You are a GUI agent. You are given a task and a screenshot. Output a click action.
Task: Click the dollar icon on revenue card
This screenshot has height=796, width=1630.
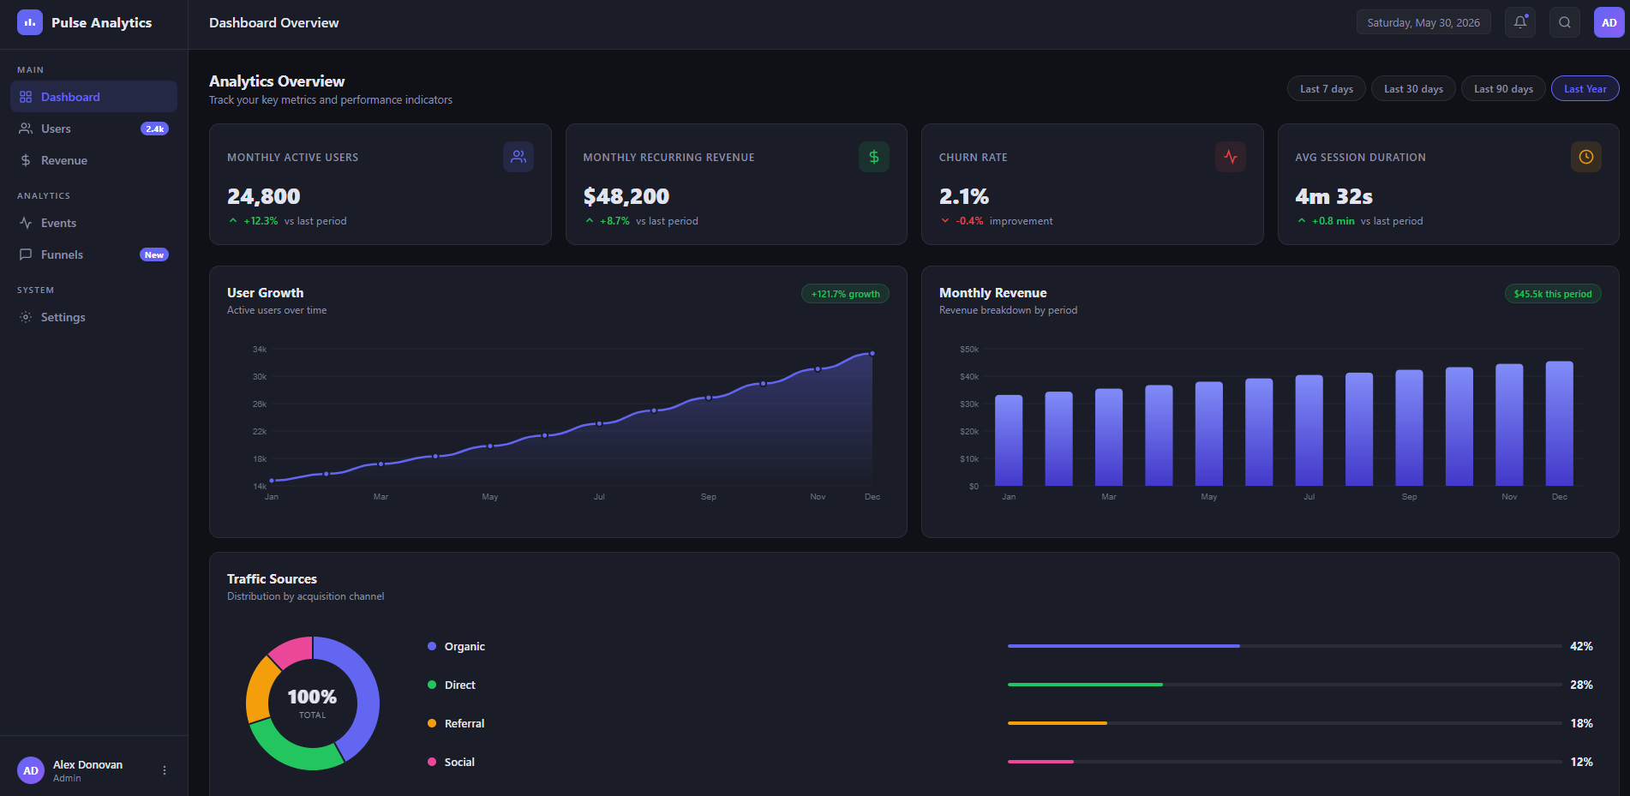point(874,157)
